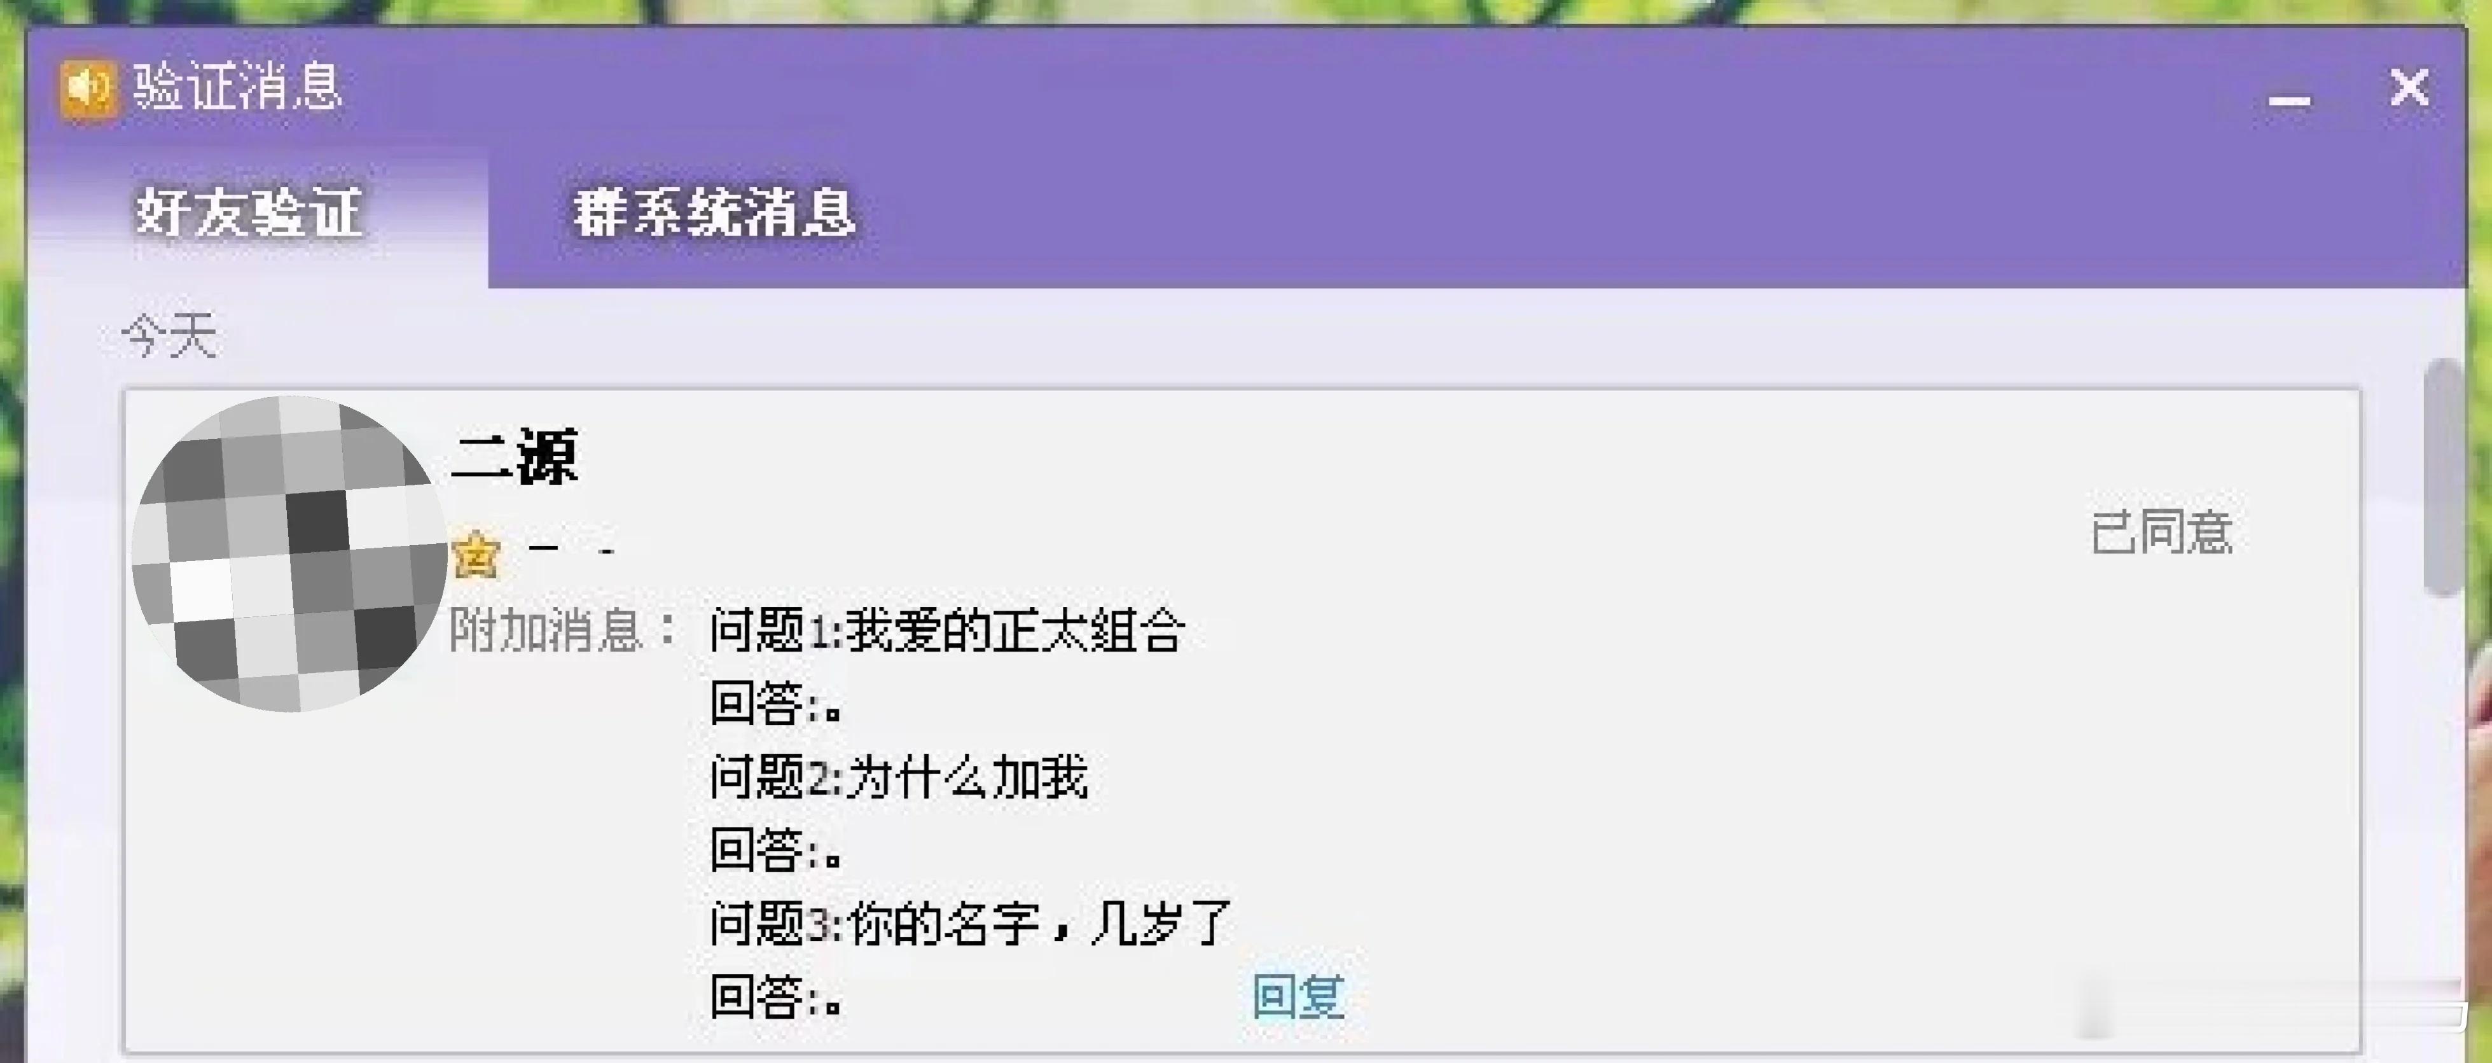Open the 群系统消息 tab
This screenshot has height=1063, width=2492.
[714, 213]
